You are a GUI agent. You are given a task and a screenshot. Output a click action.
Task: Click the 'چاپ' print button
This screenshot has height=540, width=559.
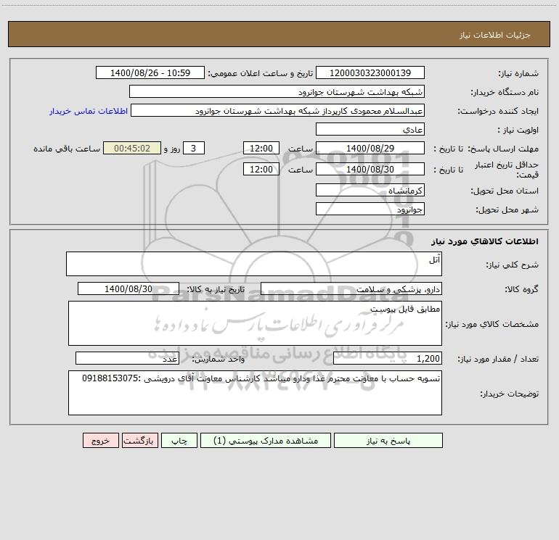pos(179,441)
